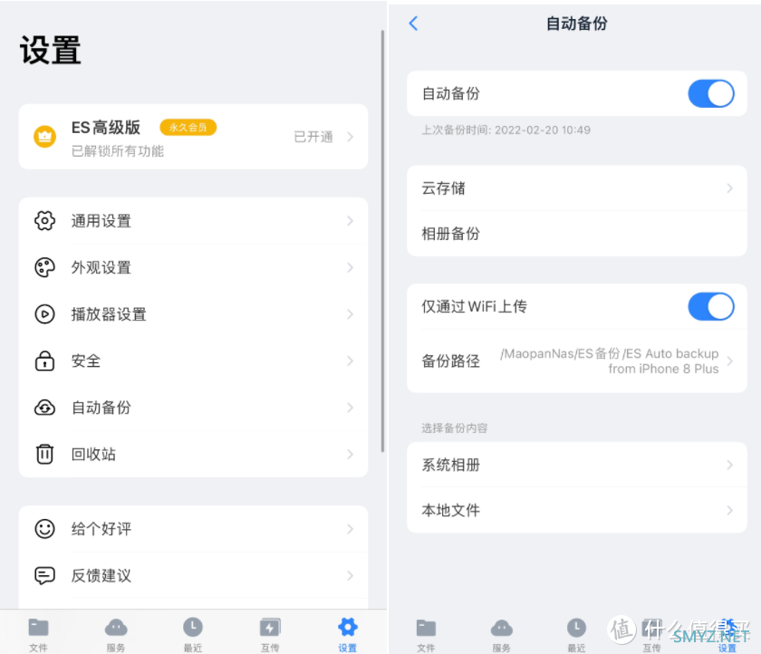Open Recent tab in right screen

pos(576,635)
